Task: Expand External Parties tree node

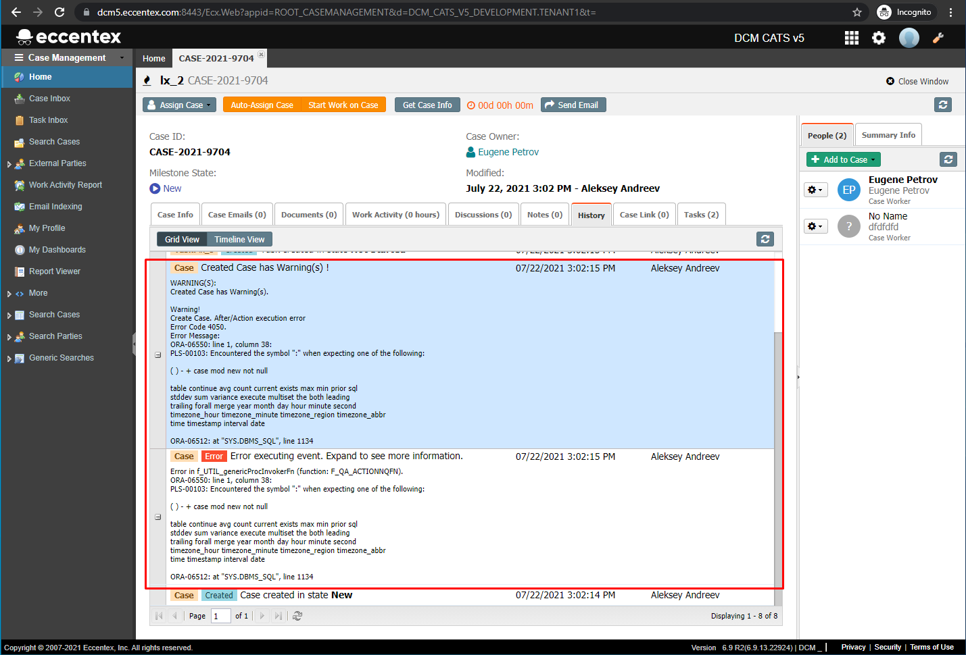Action: (x=9, y=164)
